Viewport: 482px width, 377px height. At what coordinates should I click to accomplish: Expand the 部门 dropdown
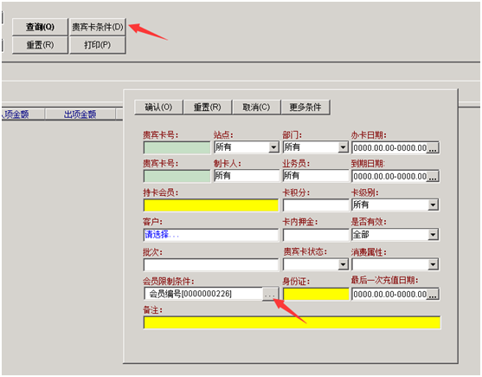tap(343, 147)
